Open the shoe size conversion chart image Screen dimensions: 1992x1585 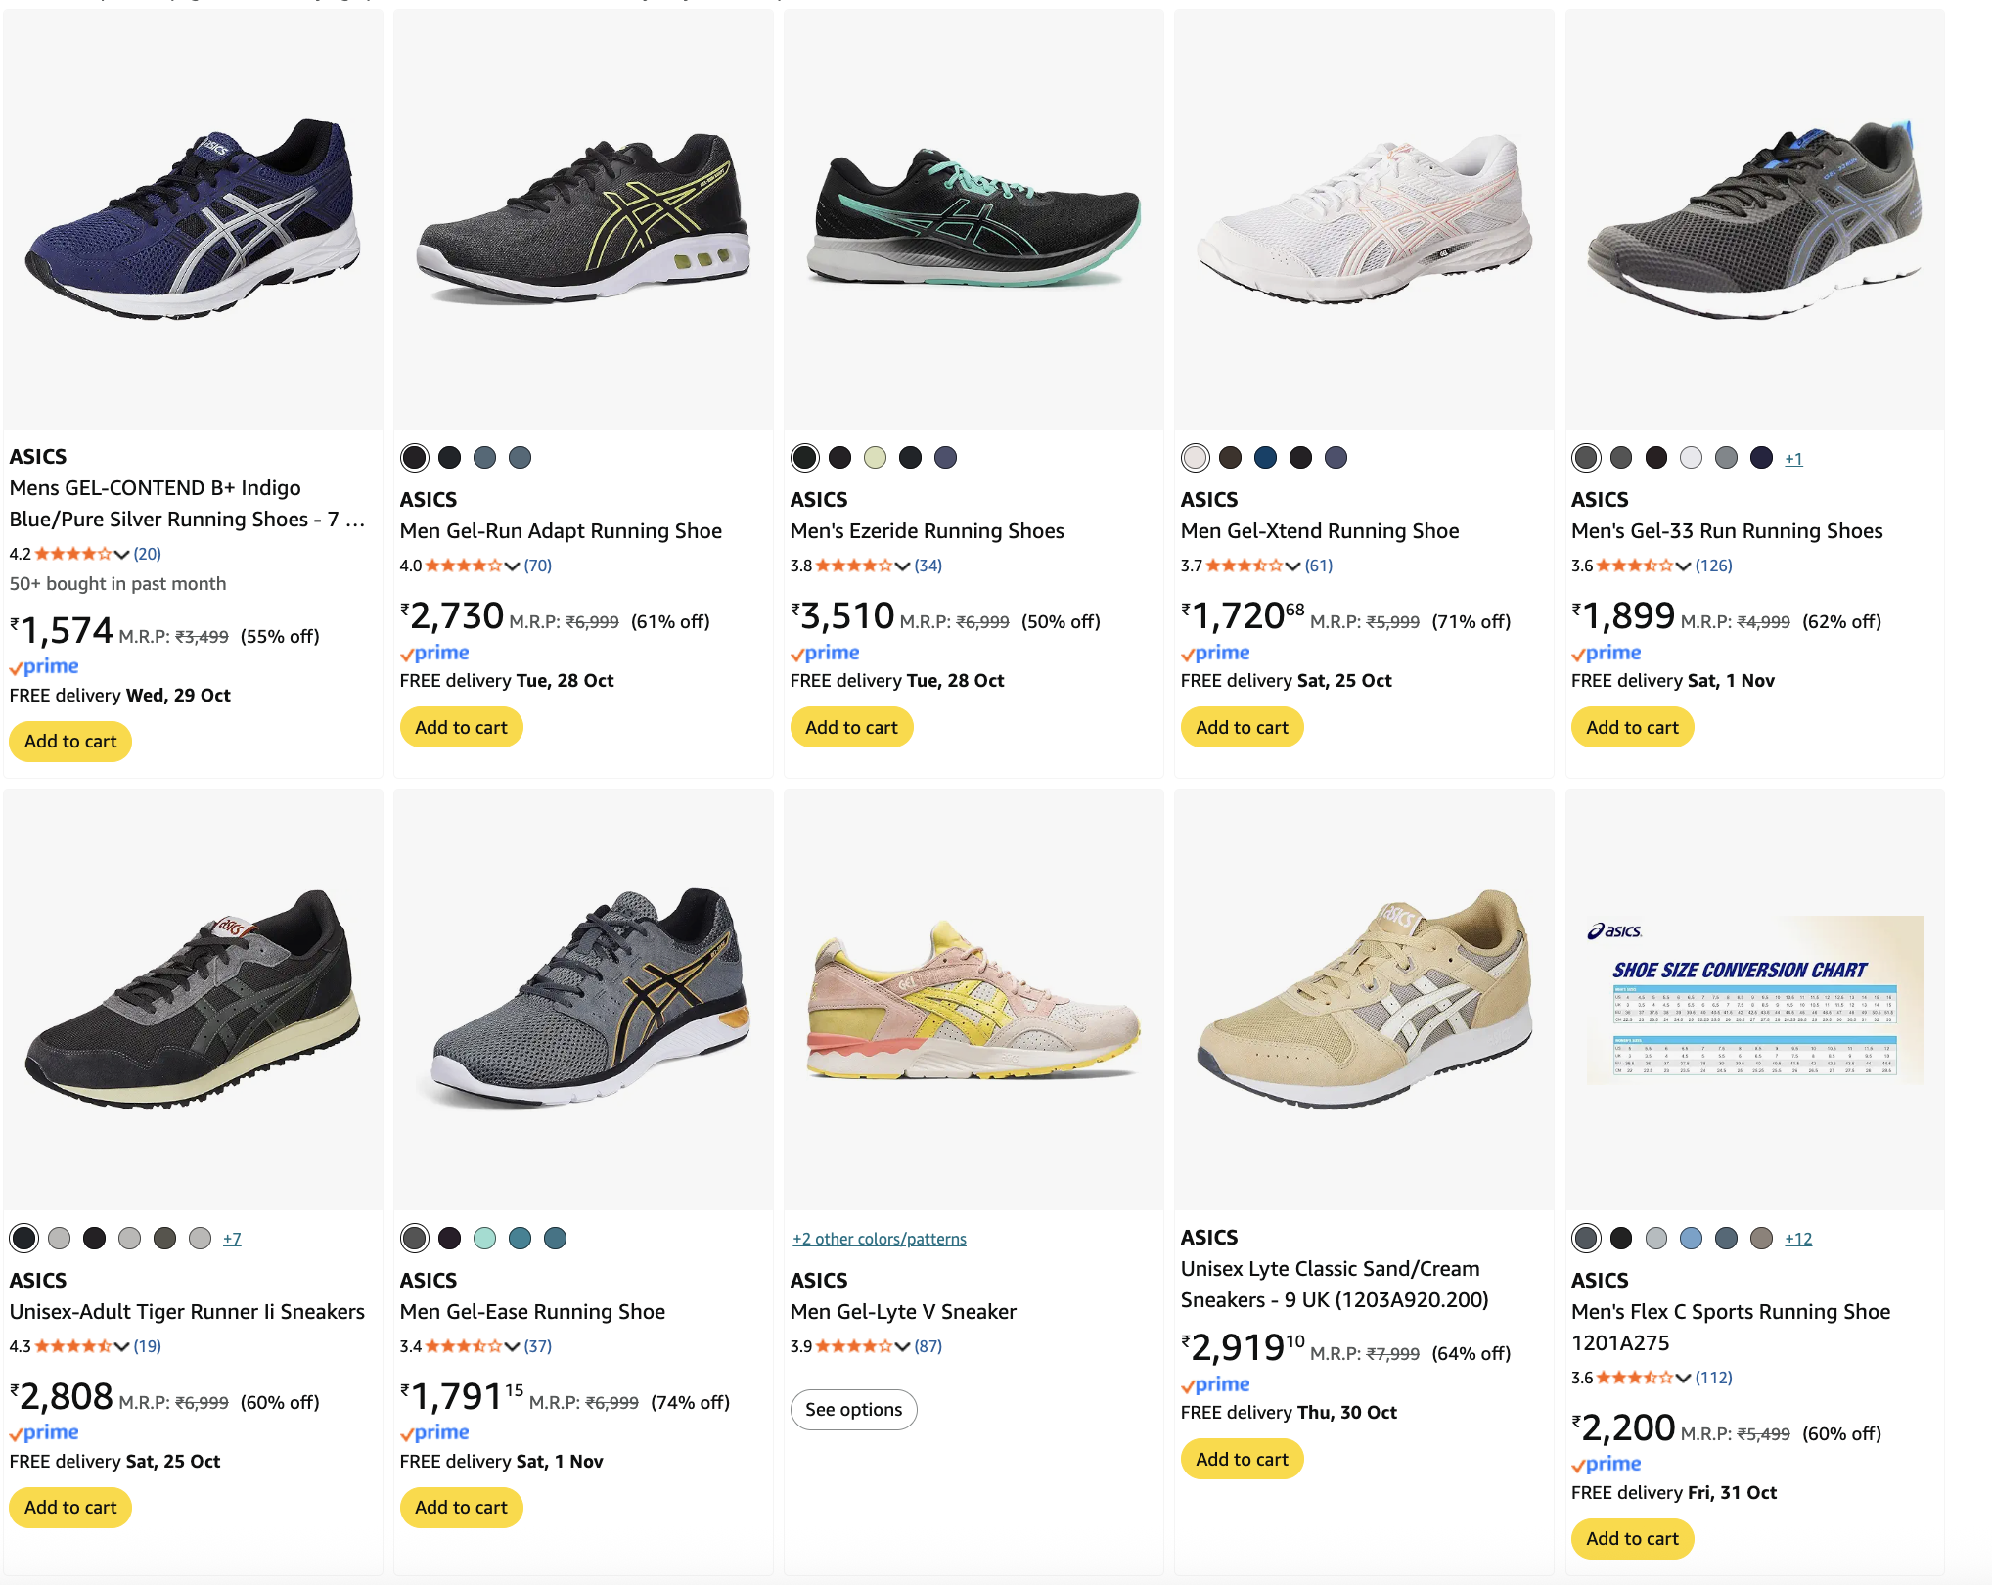pyautogui.click(x=1754, y=998)
